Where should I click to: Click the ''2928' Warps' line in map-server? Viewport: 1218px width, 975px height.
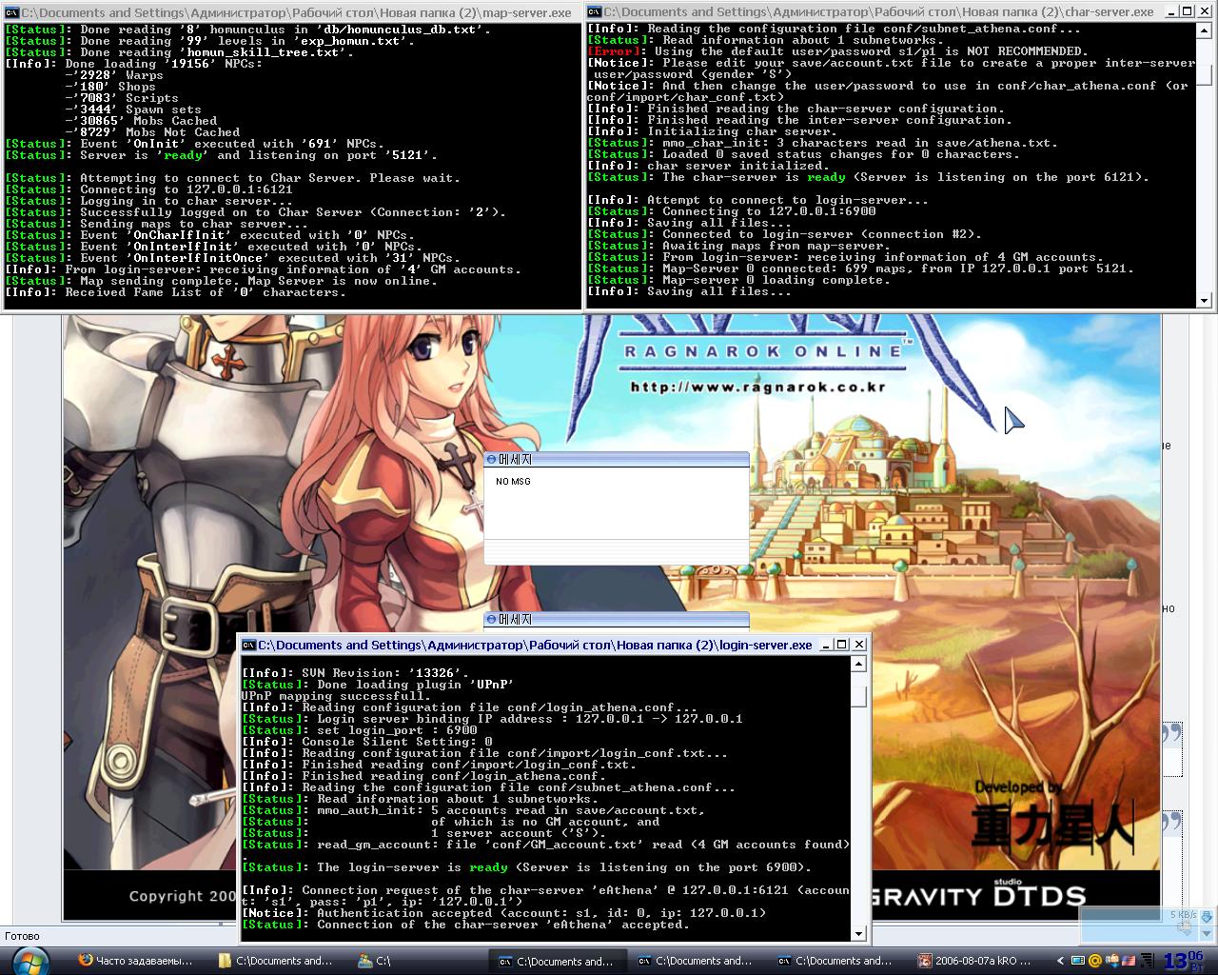pos(114,75)
